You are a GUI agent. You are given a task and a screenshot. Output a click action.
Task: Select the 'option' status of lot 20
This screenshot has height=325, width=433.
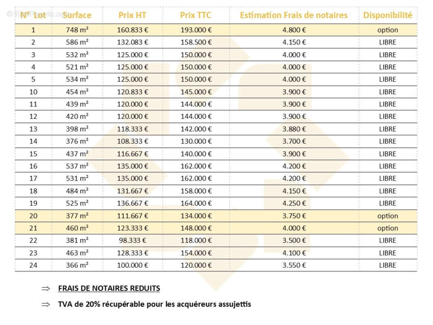(388, 216)
